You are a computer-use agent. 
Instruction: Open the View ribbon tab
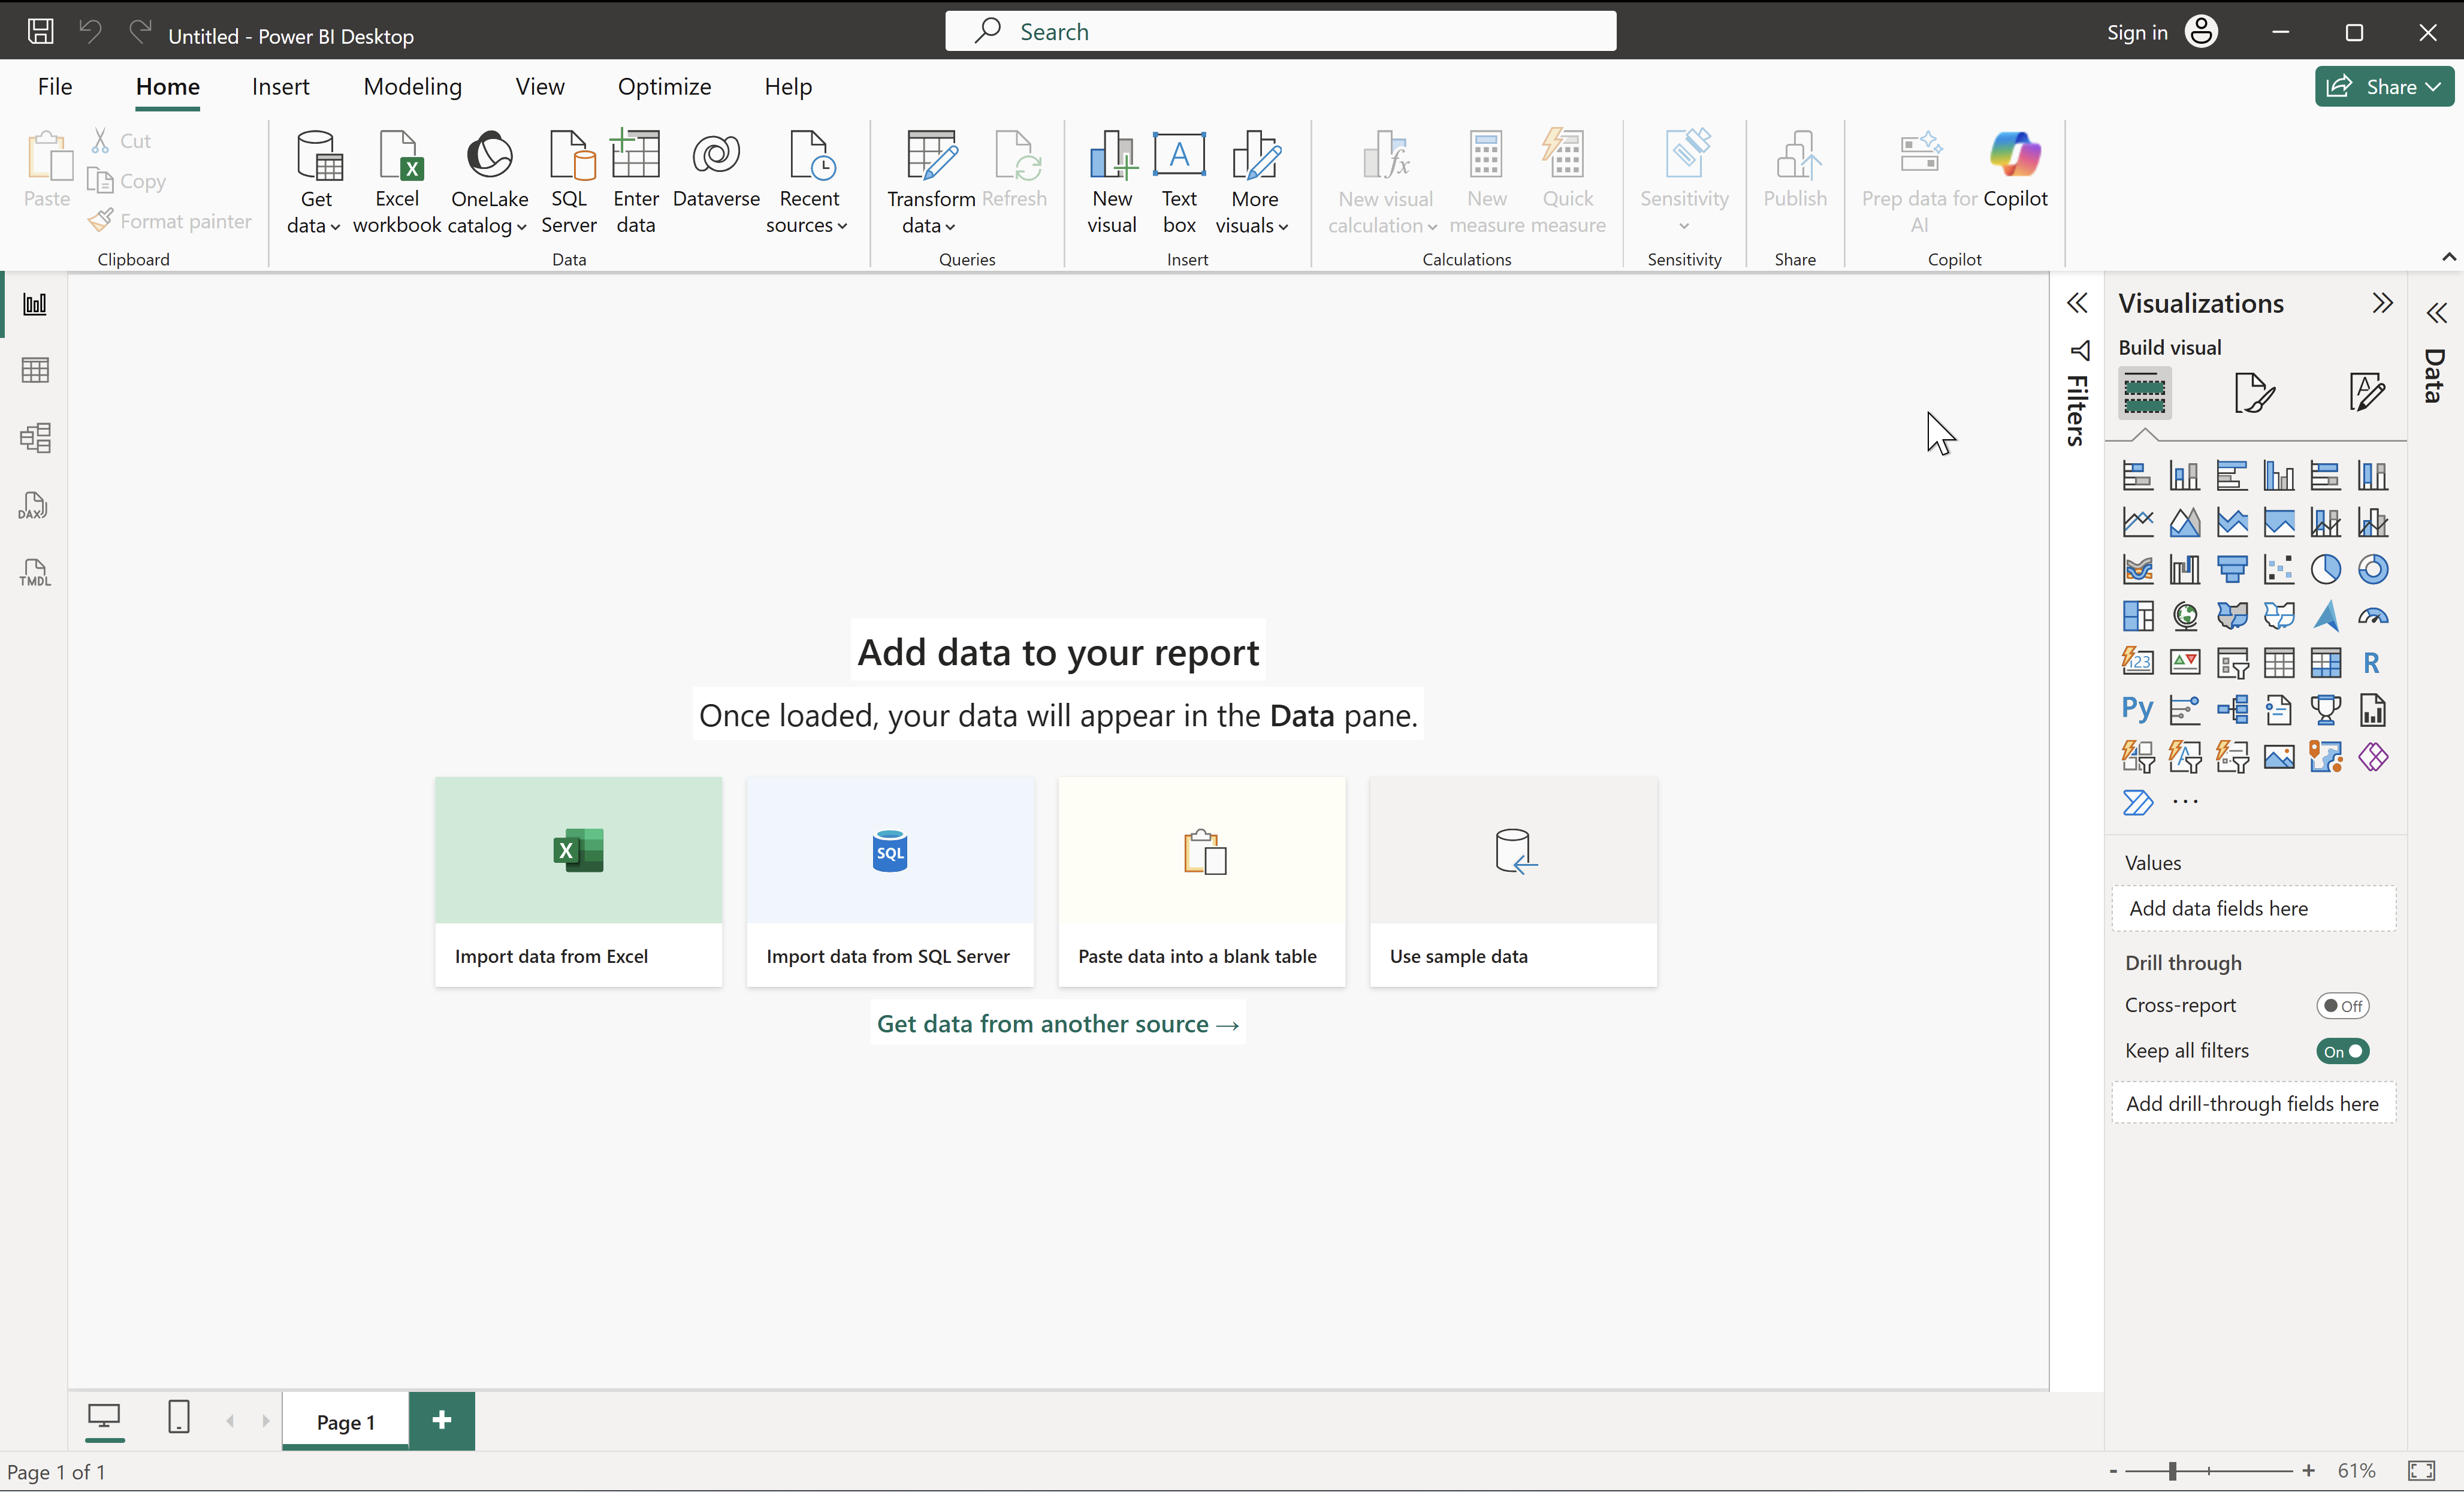point(540,87)
